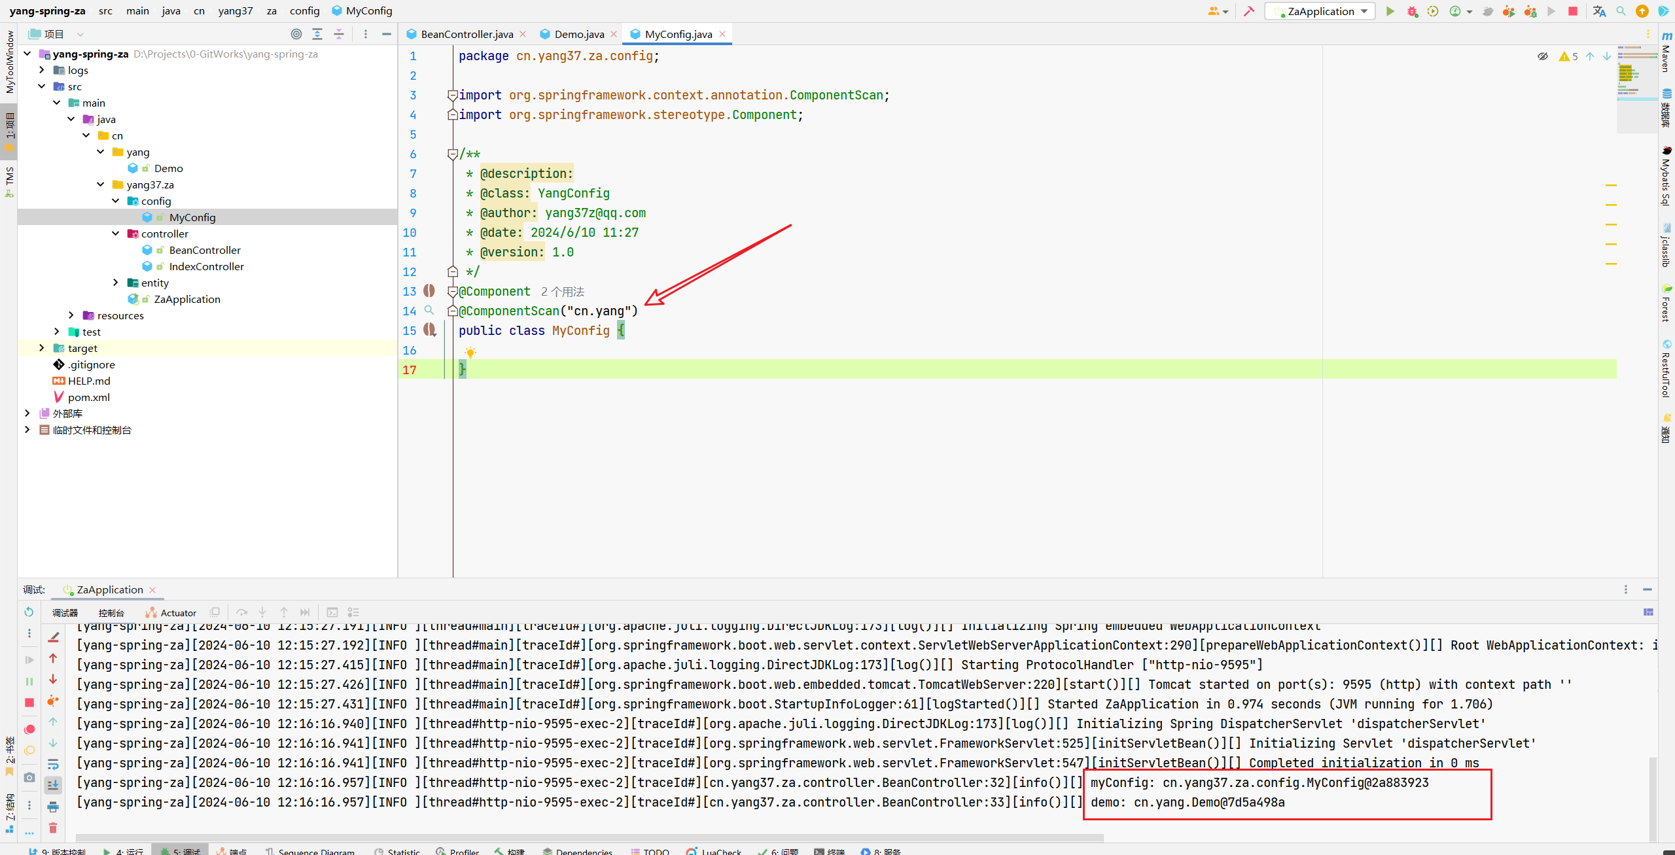Toggle restore layout icon in debug panel
1675x855 pixels.
(1648, 612)
